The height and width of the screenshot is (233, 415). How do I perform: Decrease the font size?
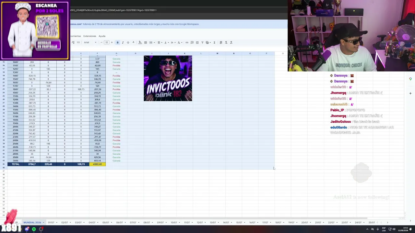tap(101, 42)
